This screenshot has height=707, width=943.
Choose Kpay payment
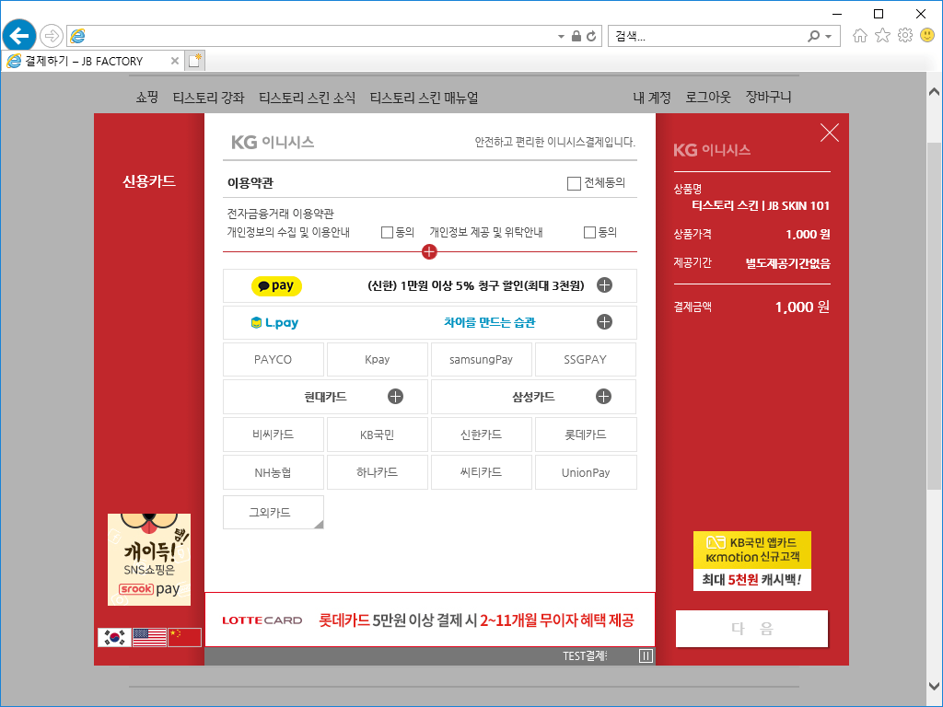click(x=377, y=360)
